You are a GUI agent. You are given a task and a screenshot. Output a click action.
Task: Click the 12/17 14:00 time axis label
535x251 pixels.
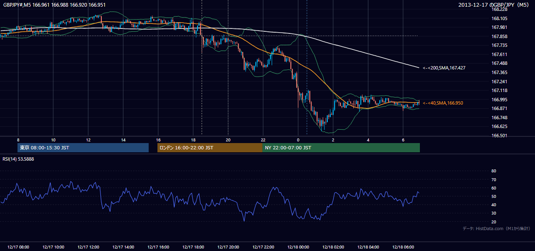pyautogui.click(x=123, y=247)
